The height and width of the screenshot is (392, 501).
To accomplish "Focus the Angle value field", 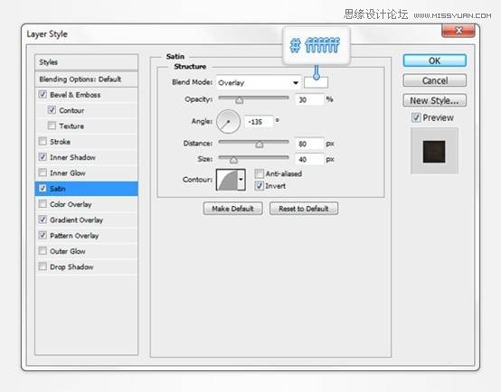I will pyautogui.click(x=260, y=122).
